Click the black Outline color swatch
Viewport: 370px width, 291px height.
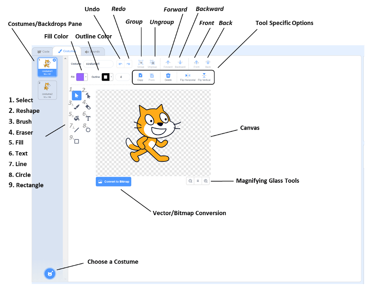105,77
